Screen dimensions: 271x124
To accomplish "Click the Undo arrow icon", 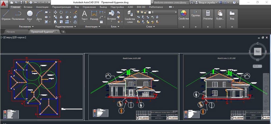I will (x=35, y=2).
